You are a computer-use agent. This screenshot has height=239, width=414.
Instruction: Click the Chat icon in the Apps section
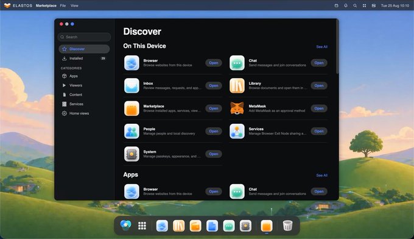(237, 191)
